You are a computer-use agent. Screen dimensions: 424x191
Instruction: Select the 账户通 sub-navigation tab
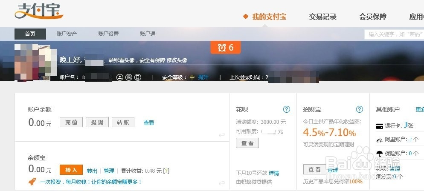[148, 34]
